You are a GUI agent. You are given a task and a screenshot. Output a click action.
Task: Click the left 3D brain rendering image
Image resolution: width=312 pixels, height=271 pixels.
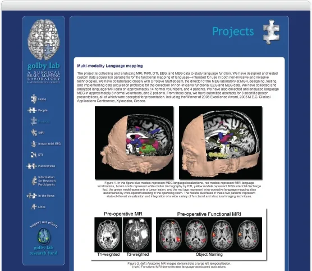click(134, 143)
